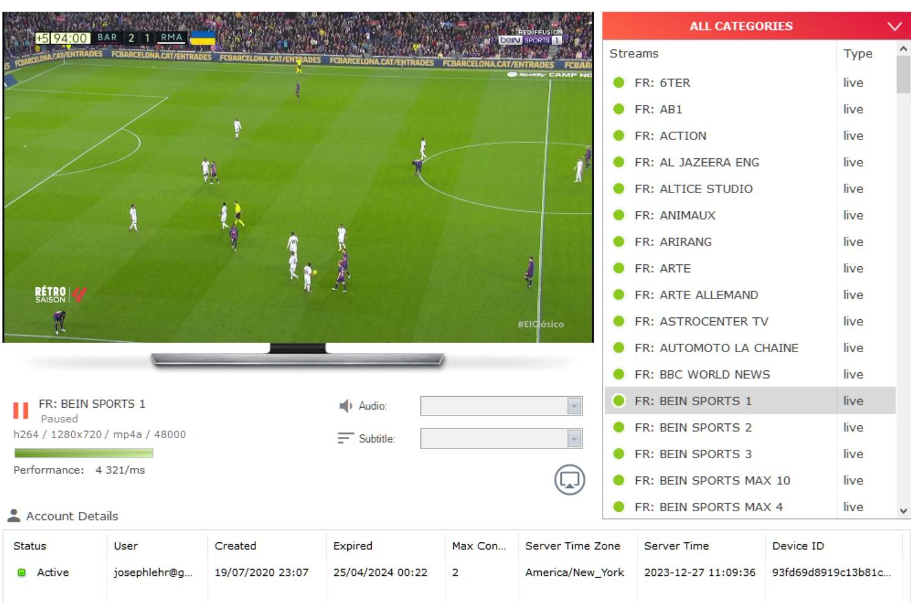Select the FR: AL JAZEERA ENG stream
This screenshot has width=911, height=602.
[697, 162]
